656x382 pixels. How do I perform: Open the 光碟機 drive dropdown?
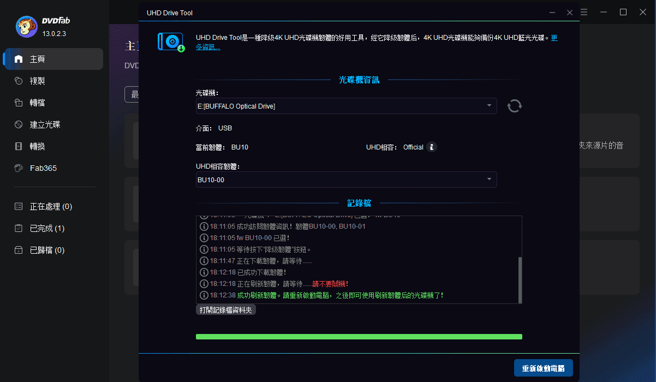coord(346,106)
